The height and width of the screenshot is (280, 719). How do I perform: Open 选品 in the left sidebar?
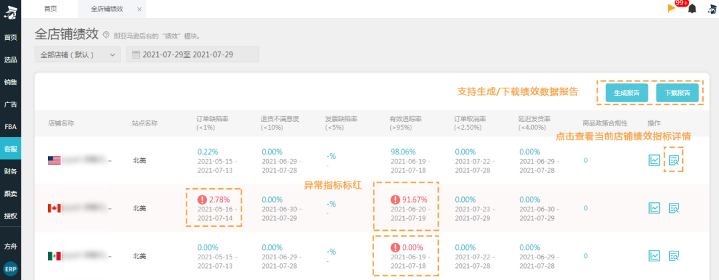11,60
